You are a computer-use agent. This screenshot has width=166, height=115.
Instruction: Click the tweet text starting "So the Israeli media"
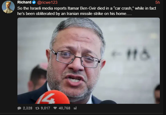tap(87, 11)
